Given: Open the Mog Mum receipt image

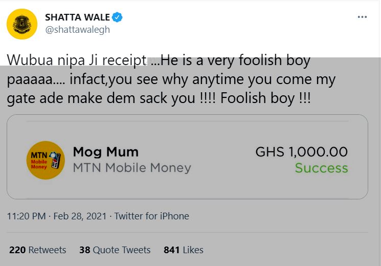Looking at the screenshot, I should tap(187, 157).
